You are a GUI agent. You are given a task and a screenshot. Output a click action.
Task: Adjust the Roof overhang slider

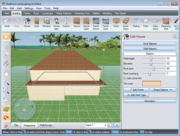pos(150,74)
